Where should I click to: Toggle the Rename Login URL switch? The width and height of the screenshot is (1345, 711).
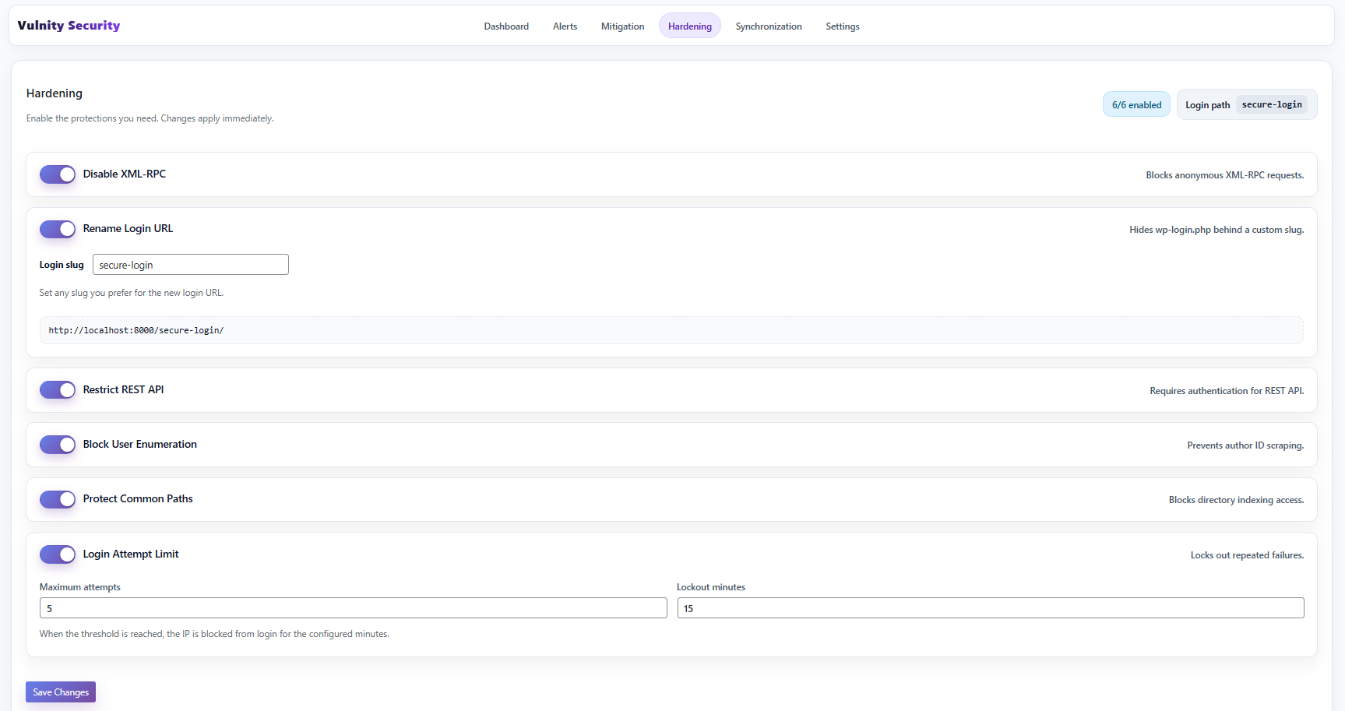[58, 229]
